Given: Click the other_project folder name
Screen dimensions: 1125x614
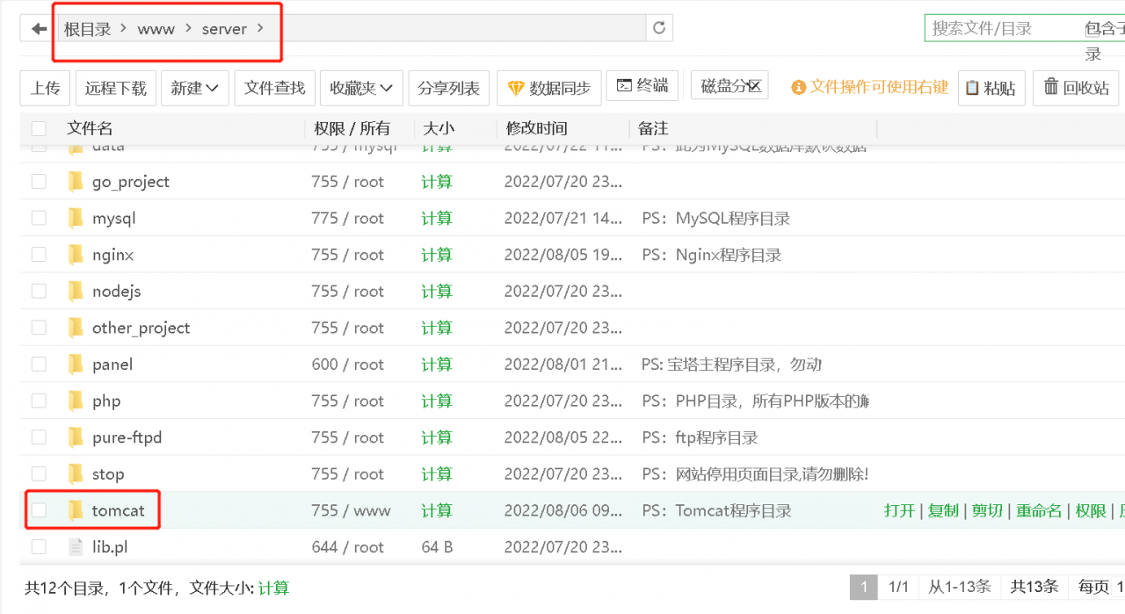Looking at the screenshot, I should [141, 328].
